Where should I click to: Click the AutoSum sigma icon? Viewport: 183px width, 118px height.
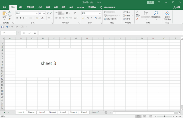137,12
